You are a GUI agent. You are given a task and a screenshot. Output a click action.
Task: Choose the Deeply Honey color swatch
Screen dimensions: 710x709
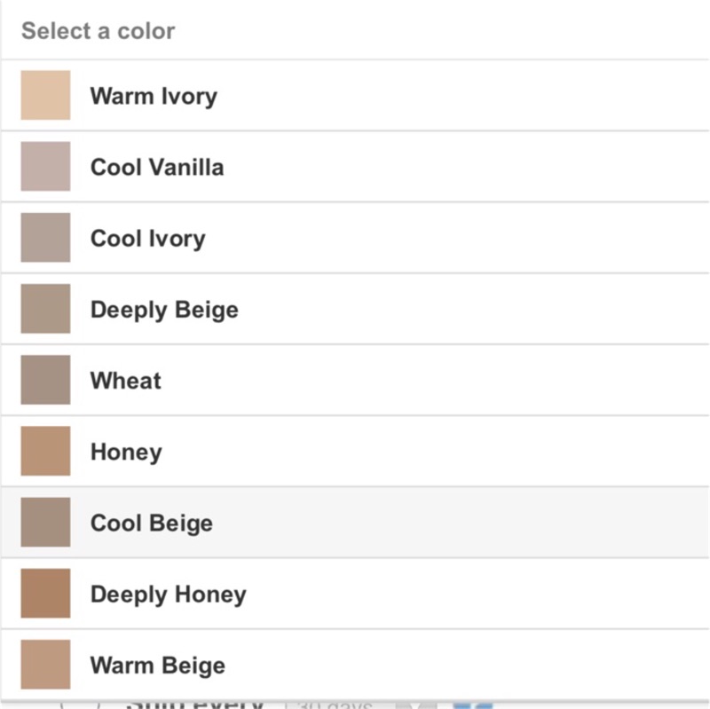[45, 593]
